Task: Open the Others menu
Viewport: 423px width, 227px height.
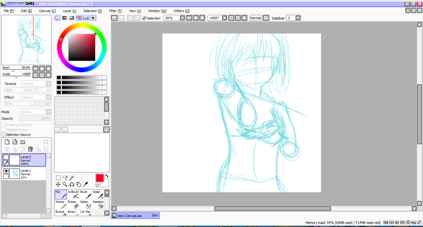Action: [182, 11]
